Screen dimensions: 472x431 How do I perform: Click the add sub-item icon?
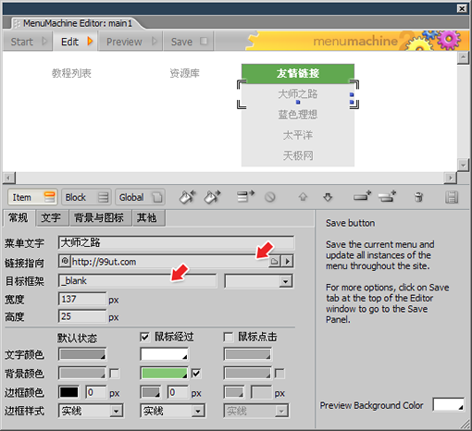point(387,196)
